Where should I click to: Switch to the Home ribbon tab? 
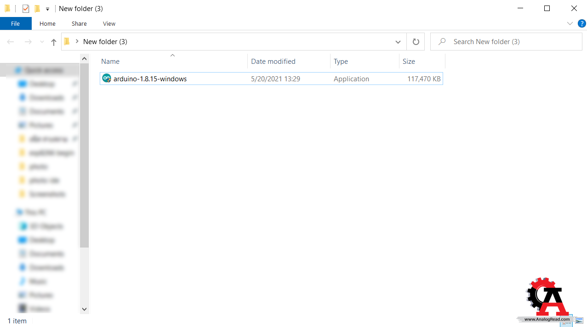pos(47,23)
